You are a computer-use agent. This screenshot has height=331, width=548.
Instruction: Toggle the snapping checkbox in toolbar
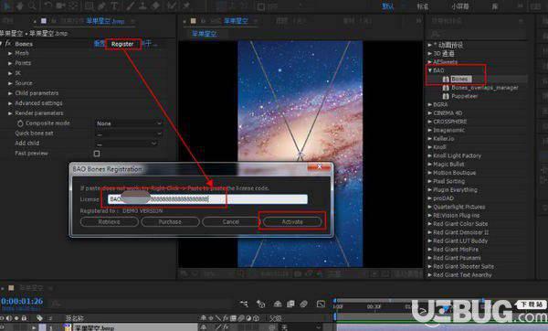[x=260, y=6]
